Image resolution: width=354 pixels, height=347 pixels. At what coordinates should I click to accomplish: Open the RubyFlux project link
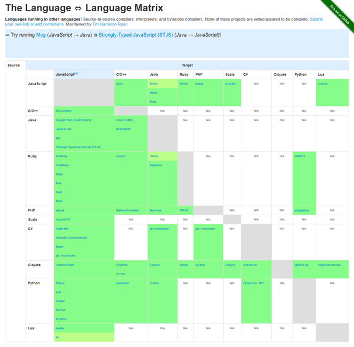(156, 166)
